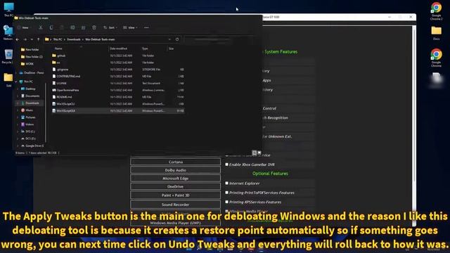Switch Explorer to large thumbnails view icon
The image size is (450, 253).
(x=259, y=153)
